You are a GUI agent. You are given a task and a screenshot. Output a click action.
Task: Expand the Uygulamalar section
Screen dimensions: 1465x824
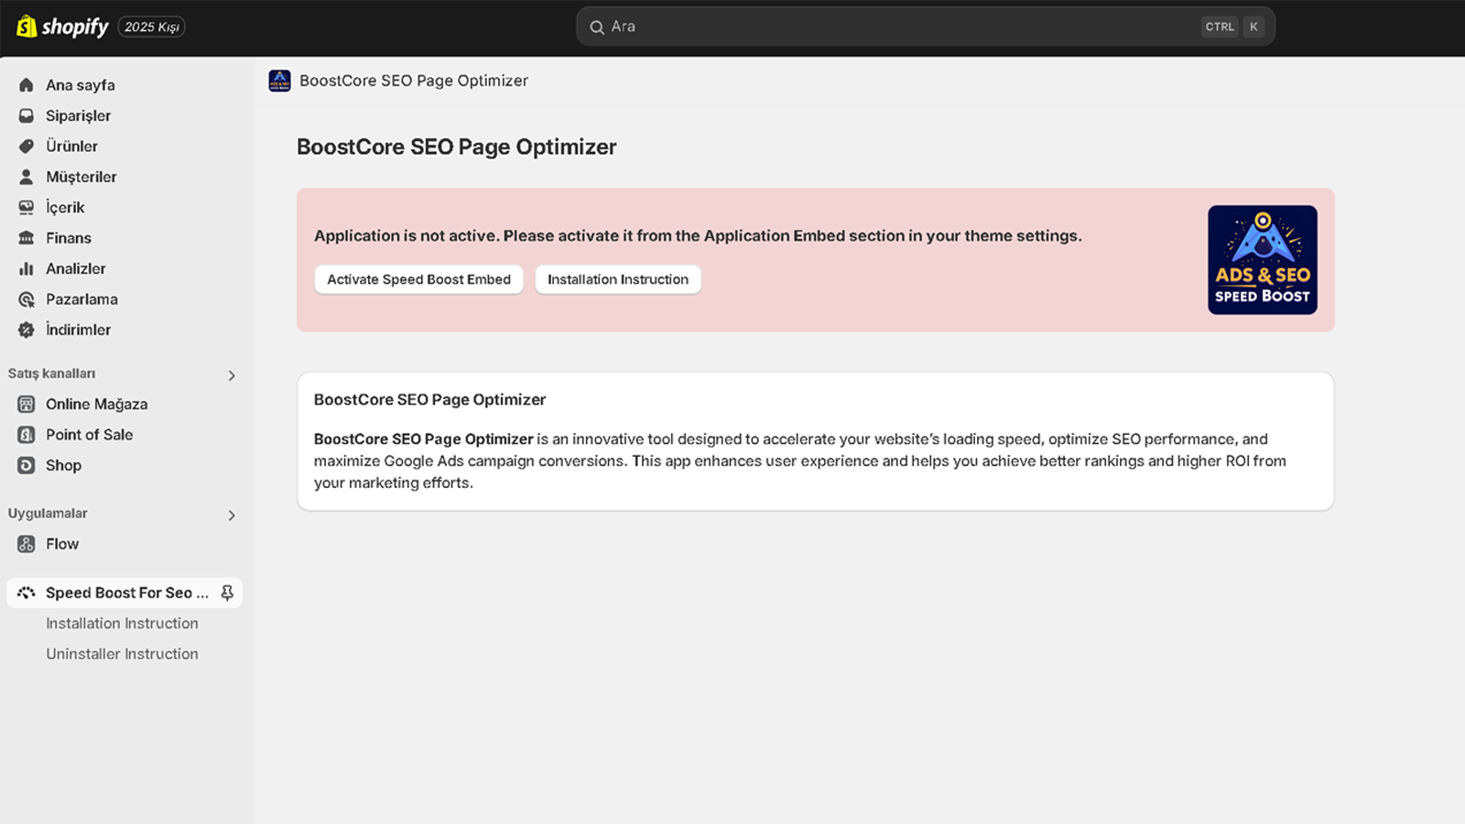click(232, 515)
